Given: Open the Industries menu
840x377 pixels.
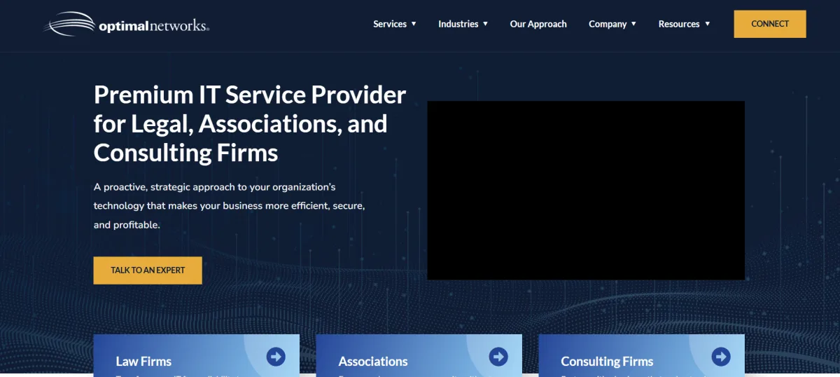Looking at the screenshot, I should 458,24.
